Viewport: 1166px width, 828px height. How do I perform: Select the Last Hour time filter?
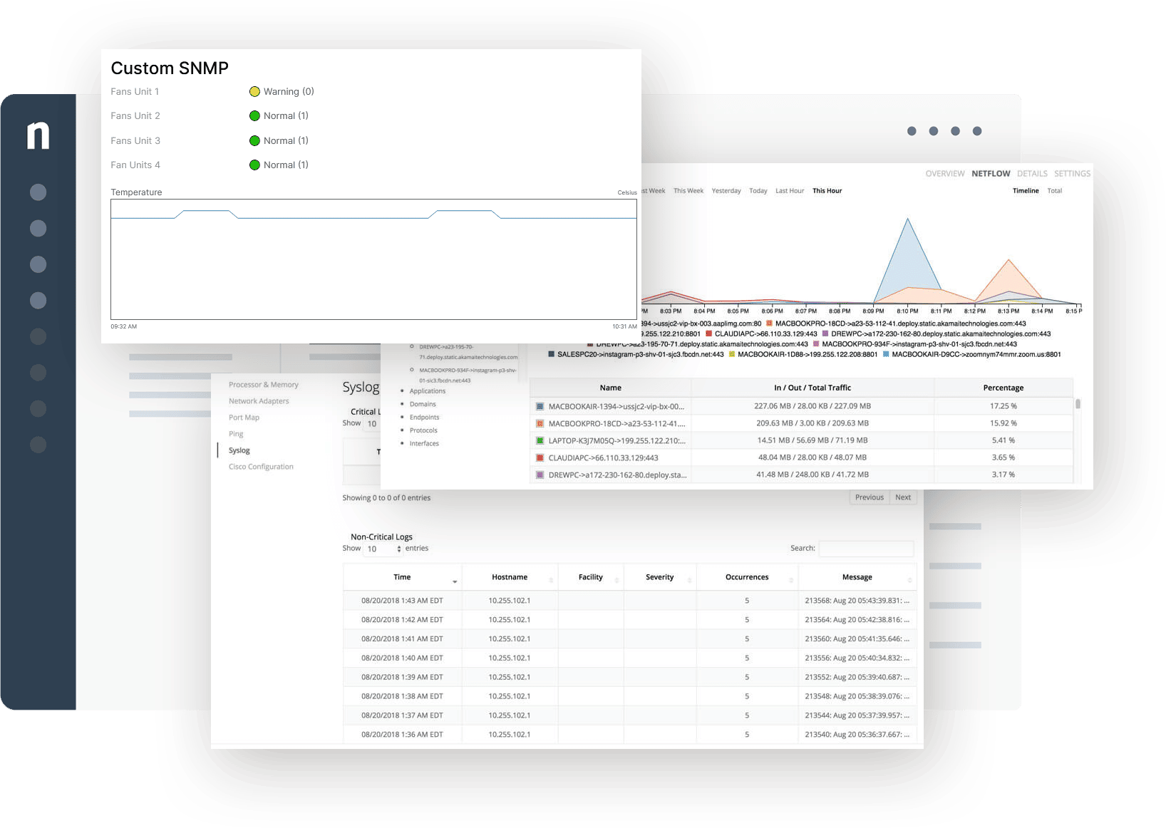pyautogui.click(x=790, y=190)
